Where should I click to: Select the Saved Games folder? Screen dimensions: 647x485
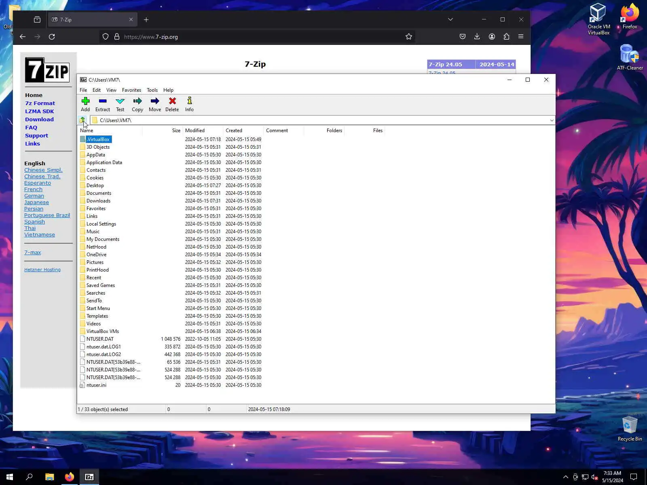coord(101,285)
